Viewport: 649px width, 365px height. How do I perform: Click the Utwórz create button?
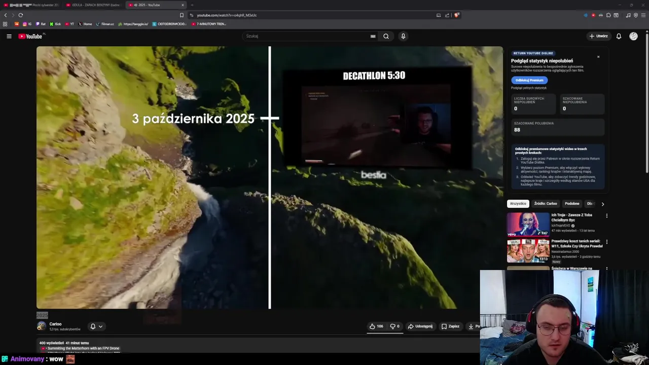point(598,36)
